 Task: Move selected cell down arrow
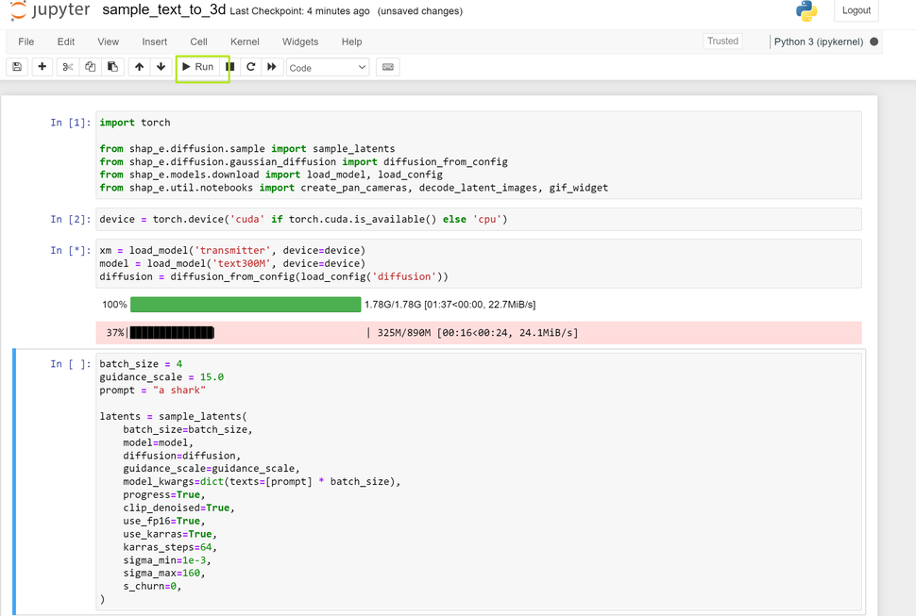coord(161,67)
